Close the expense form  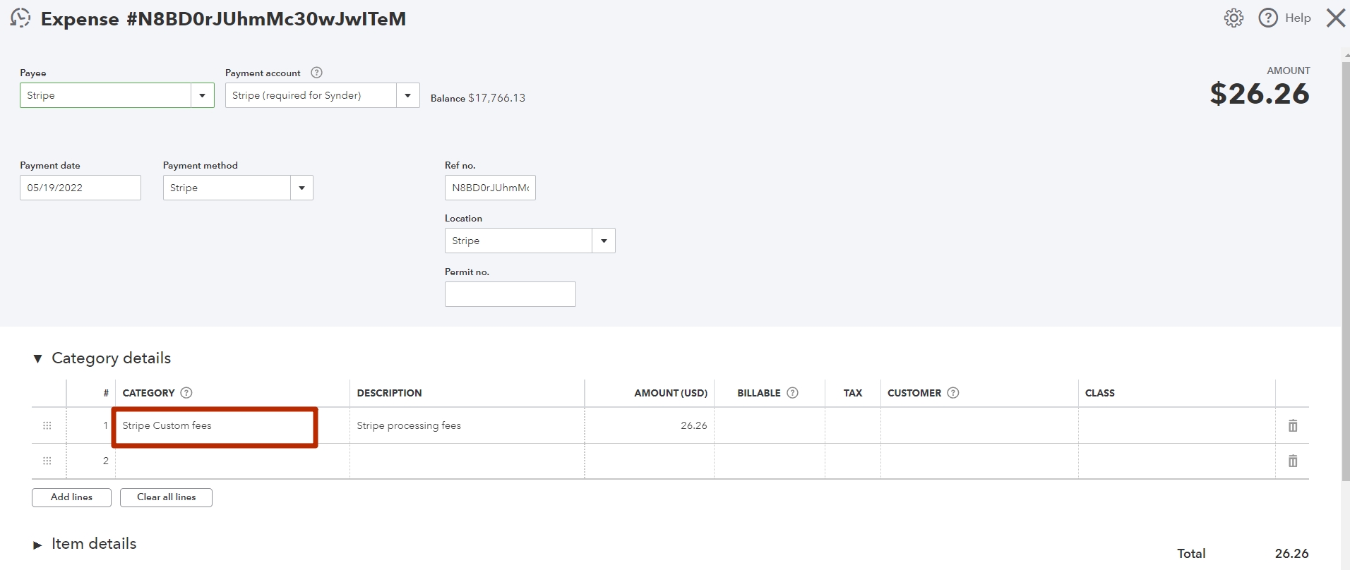1335,18
